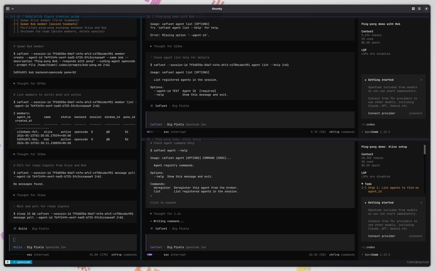Click to expand truncated agent help output
The width and height of the screenshot is (436, 271).
tap(163, 203)
